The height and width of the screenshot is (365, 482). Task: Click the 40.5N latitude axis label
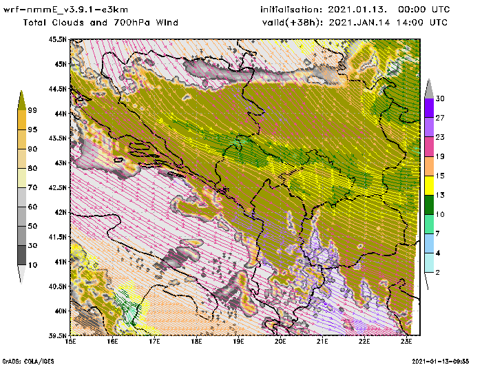[x=57, y=286]
